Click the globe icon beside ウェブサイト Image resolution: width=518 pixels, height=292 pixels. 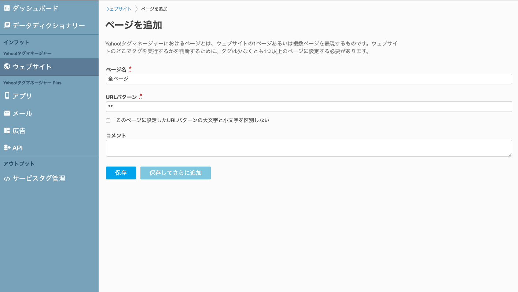(7, 66)
